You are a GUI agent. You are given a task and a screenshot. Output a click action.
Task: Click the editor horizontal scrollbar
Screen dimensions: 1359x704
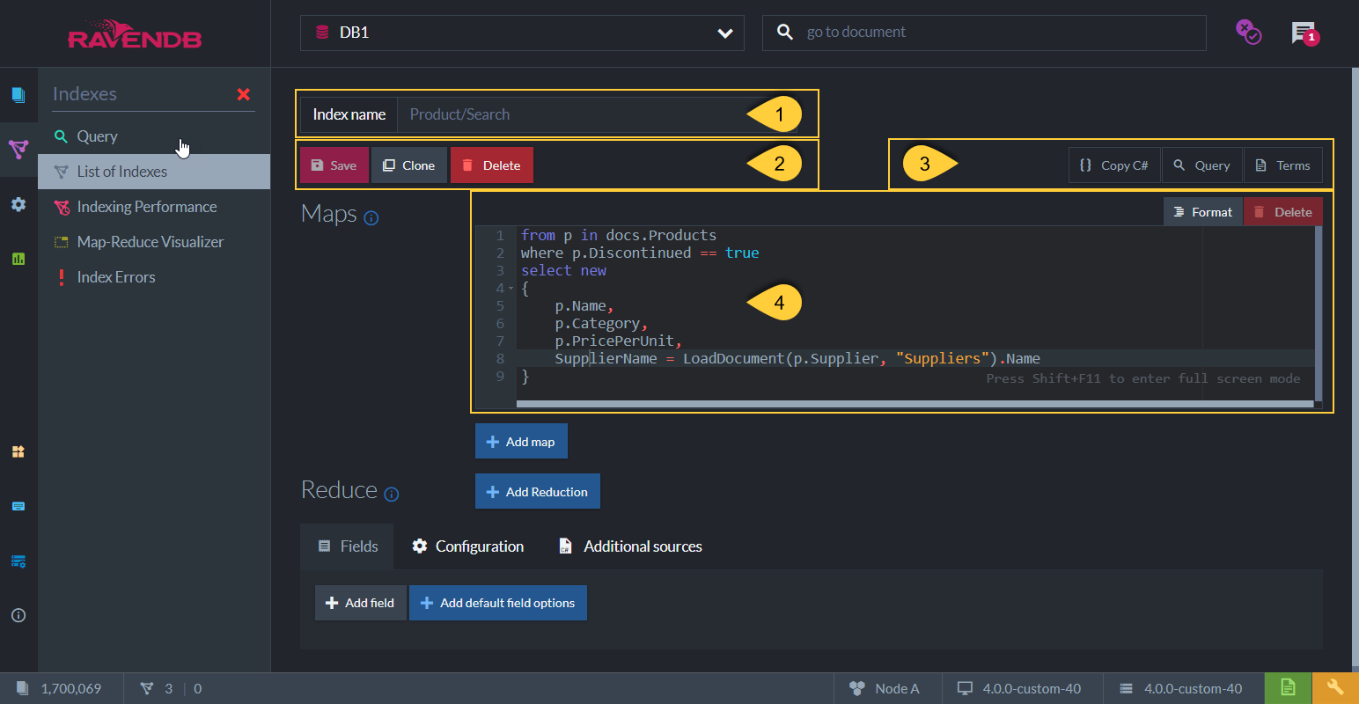click(915, 404)
